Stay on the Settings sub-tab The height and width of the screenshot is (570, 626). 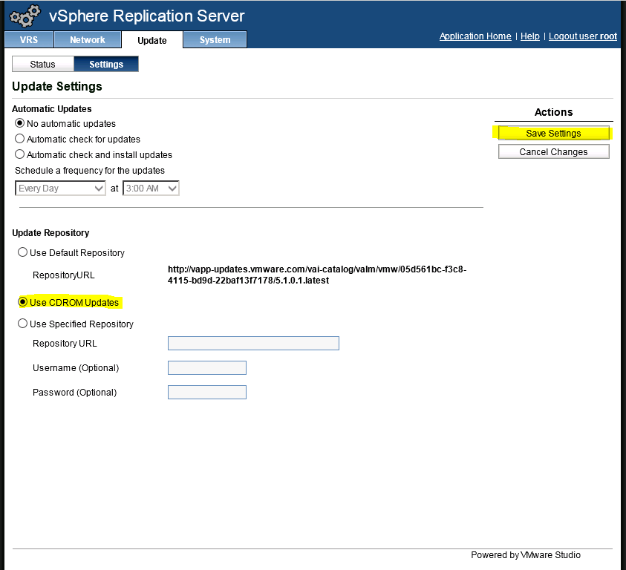pyautogui.click(x=105, y=64)
